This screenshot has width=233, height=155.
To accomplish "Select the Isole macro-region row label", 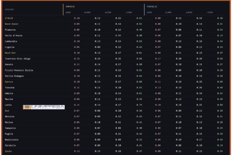I will 9,151.
